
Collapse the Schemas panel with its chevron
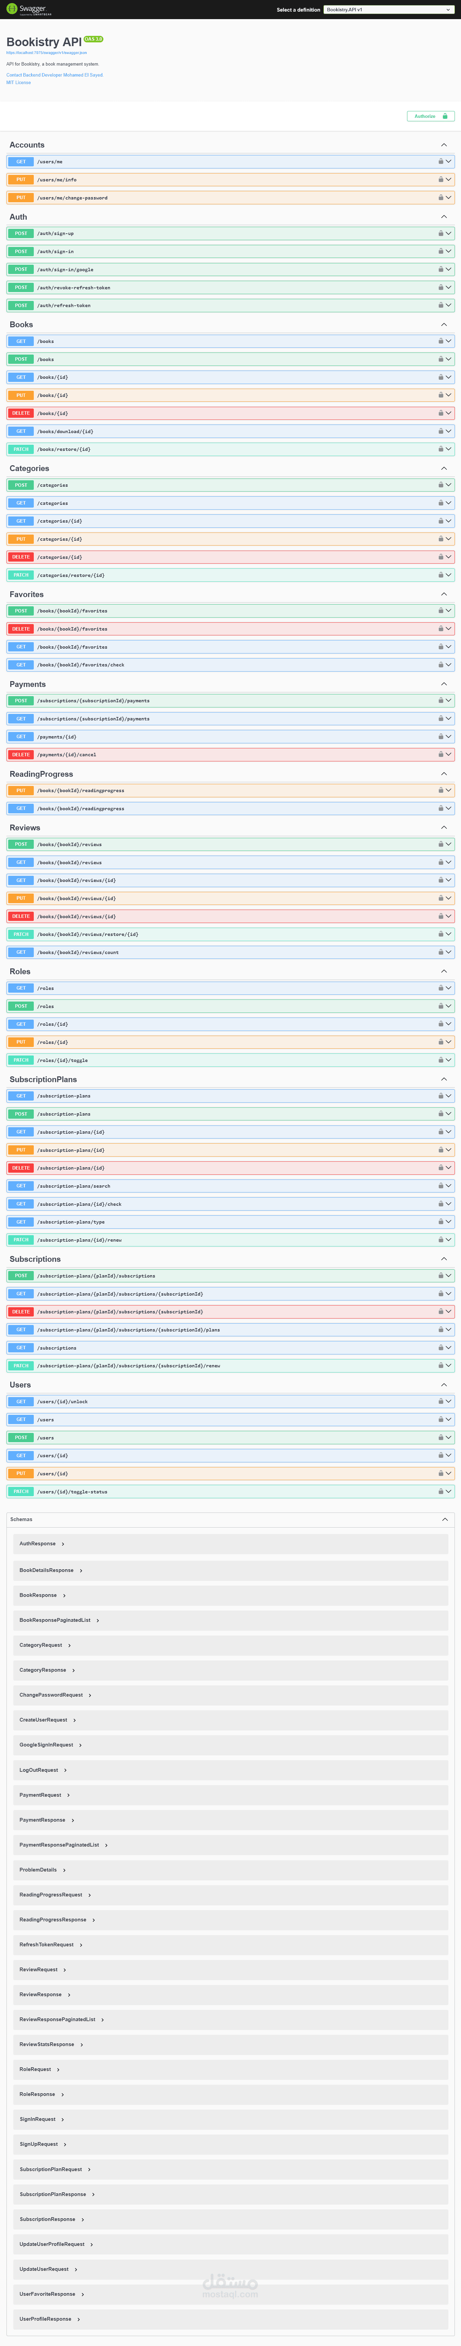(x=445, y=1519)
